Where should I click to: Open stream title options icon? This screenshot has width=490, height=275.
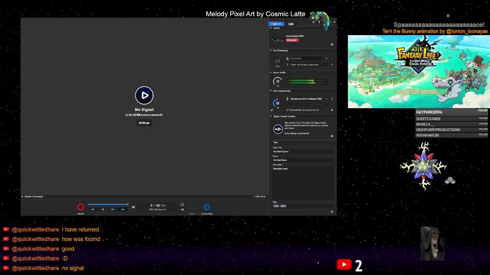coord(332,65)
